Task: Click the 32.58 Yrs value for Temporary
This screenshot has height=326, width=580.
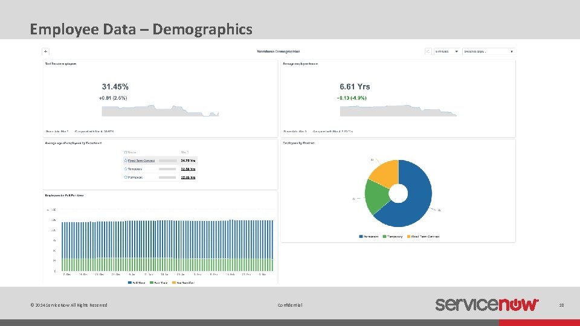Action: (x=188, y=169)
